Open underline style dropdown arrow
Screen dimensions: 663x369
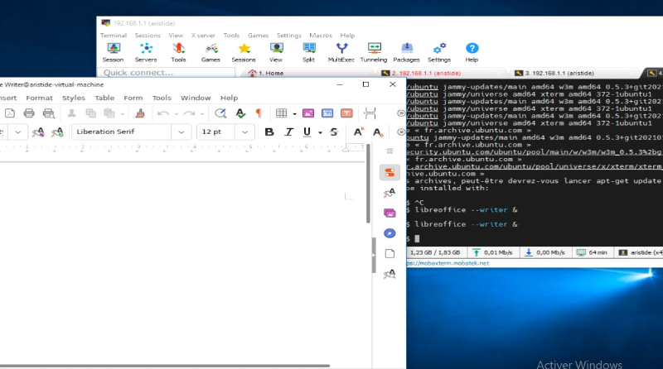(x=320, y=132)
